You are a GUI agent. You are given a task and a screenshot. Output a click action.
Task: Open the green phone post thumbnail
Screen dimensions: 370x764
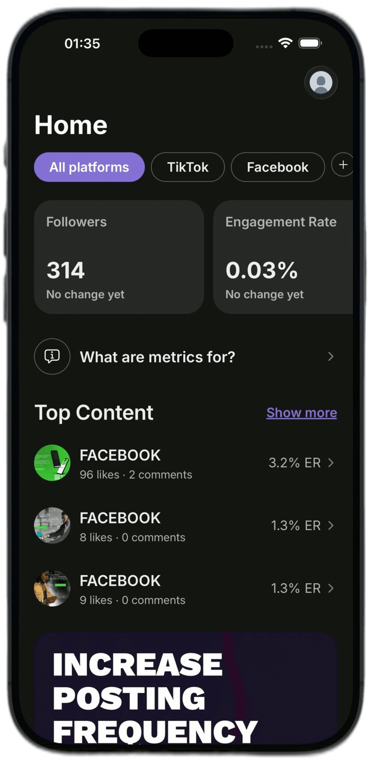tap(52, 463)
